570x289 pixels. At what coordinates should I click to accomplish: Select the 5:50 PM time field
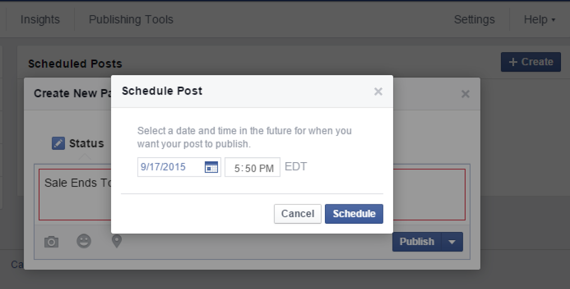point(252,167)
